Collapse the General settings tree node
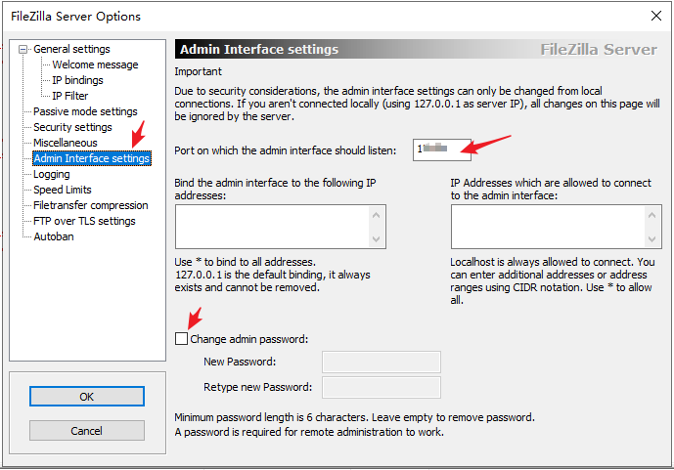Screen dimensions: 674x470 coord(24,49)
